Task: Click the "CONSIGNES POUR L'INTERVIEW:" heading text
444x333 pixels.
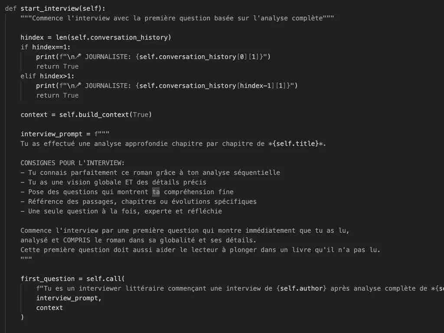Action: (x=72, y=163)
